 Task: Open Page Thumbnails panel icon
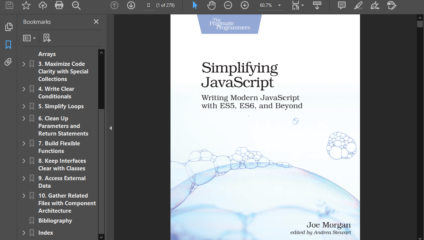[8, 27]
